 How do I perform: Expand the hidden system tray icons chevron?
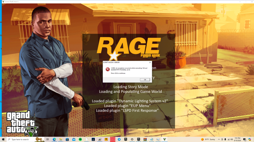pyautogui.click(x=219, y=139)
